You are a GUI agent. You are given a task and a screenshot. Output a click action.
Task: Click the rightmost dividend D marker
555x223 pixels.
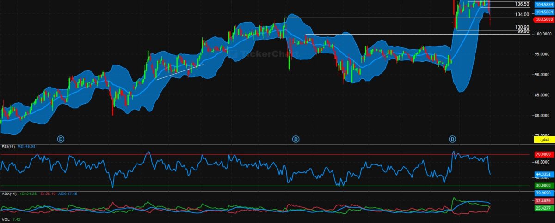point(452,139)
